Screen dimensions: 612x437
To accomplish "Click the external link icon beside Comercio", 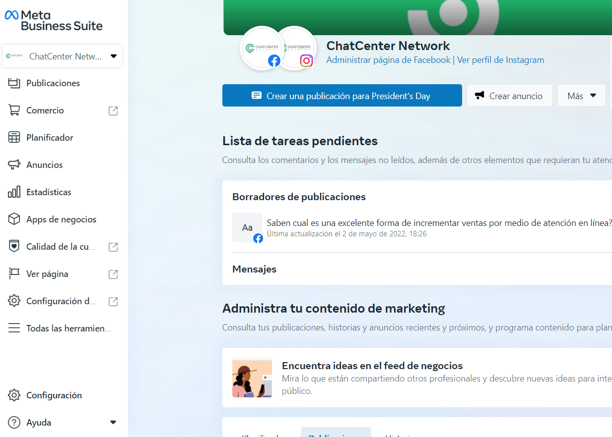I will coord(113,110).
